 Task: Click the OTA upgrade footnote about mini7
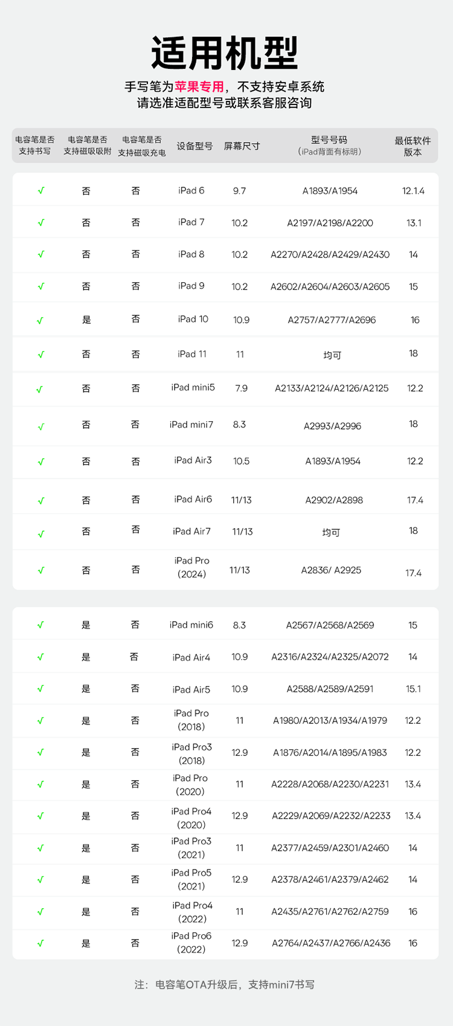coord(225,984)
